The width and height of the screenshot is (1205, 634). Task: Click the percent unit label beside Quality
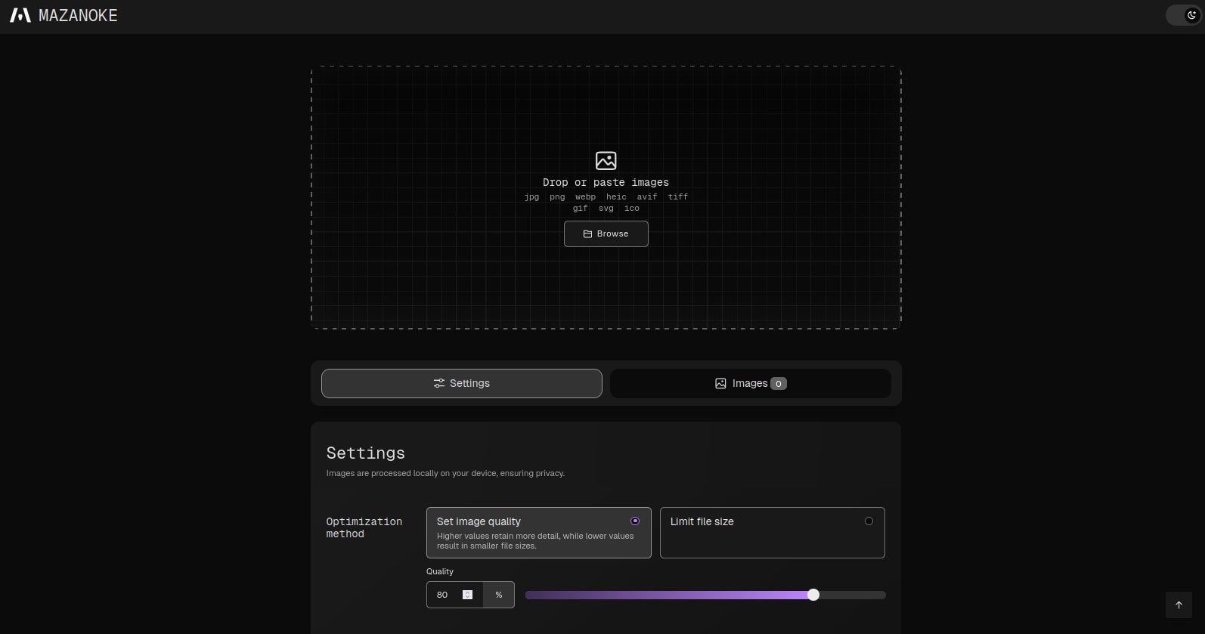[499, 595]
